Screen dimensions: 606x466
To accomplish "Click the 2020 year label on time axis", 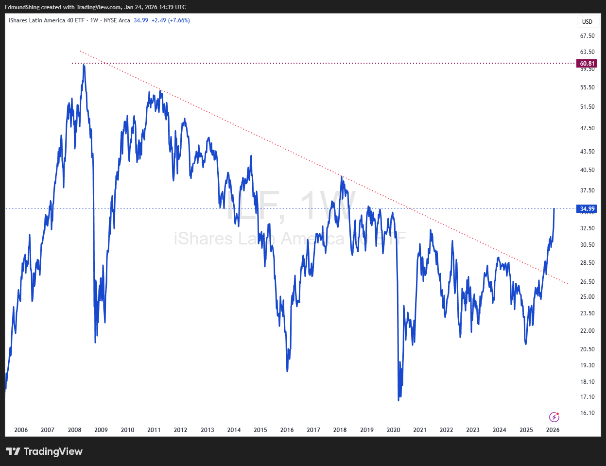I will [393, 430].
